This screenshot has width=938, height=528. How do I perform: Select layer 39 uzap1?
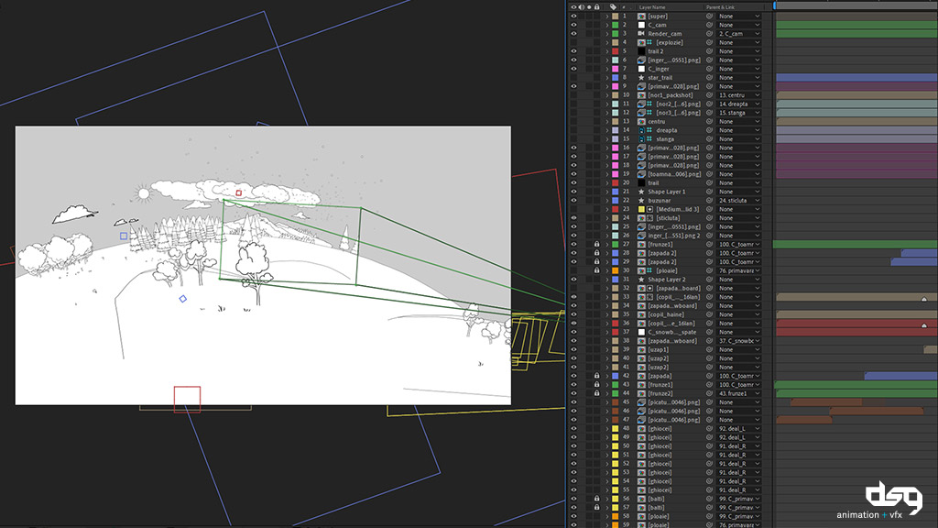click(x=658, y=349)
